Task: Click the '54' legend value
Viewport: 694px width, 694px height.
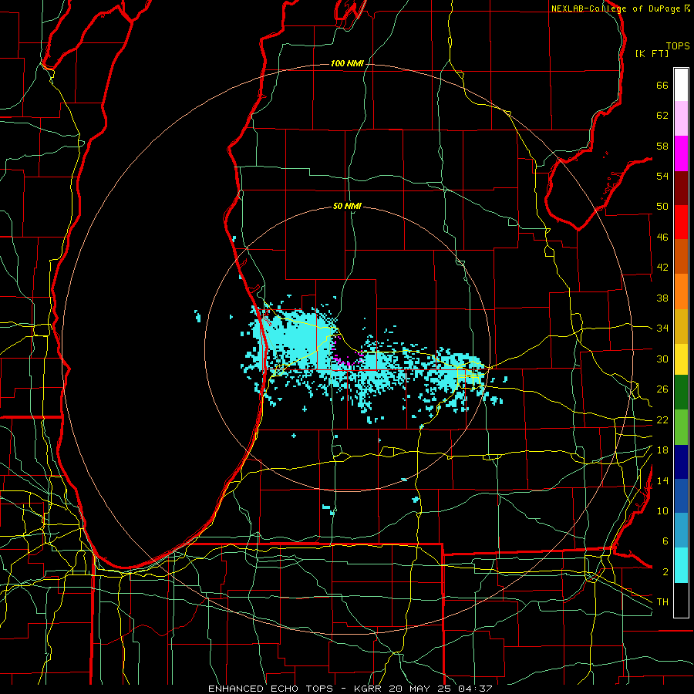Action: pyautogui.click(x=662, y=176)
